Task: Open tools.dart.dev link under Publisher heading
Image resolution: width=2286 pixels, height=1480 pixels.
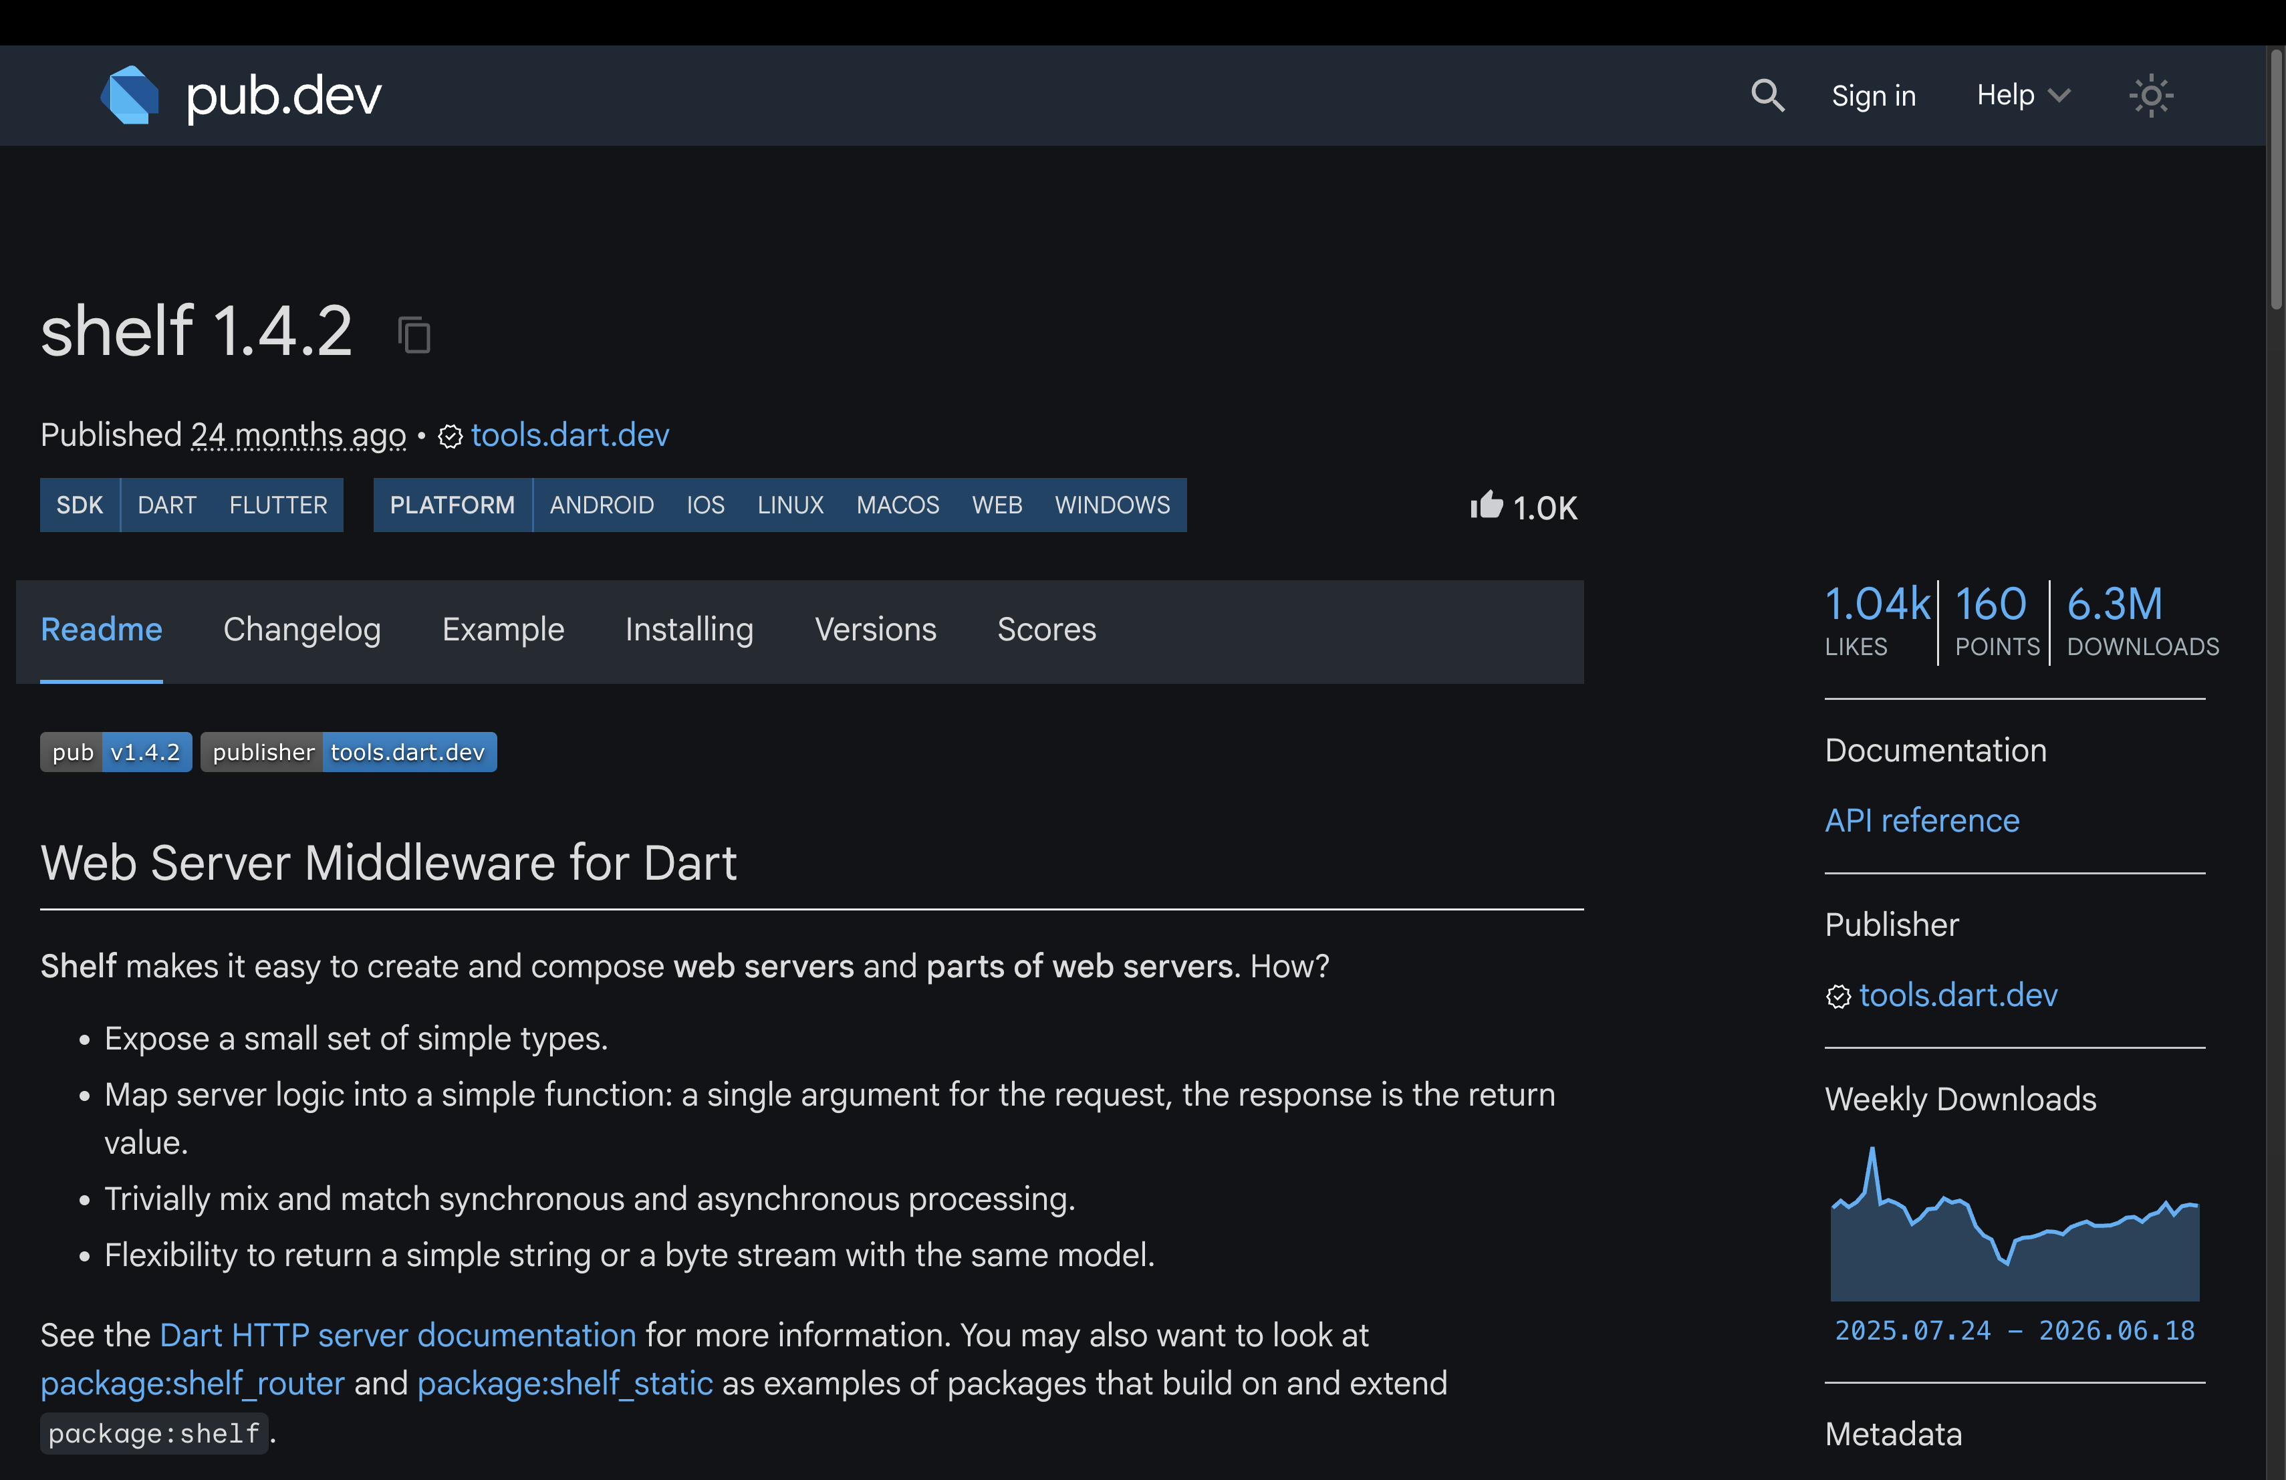Action: coord(1958,996)
